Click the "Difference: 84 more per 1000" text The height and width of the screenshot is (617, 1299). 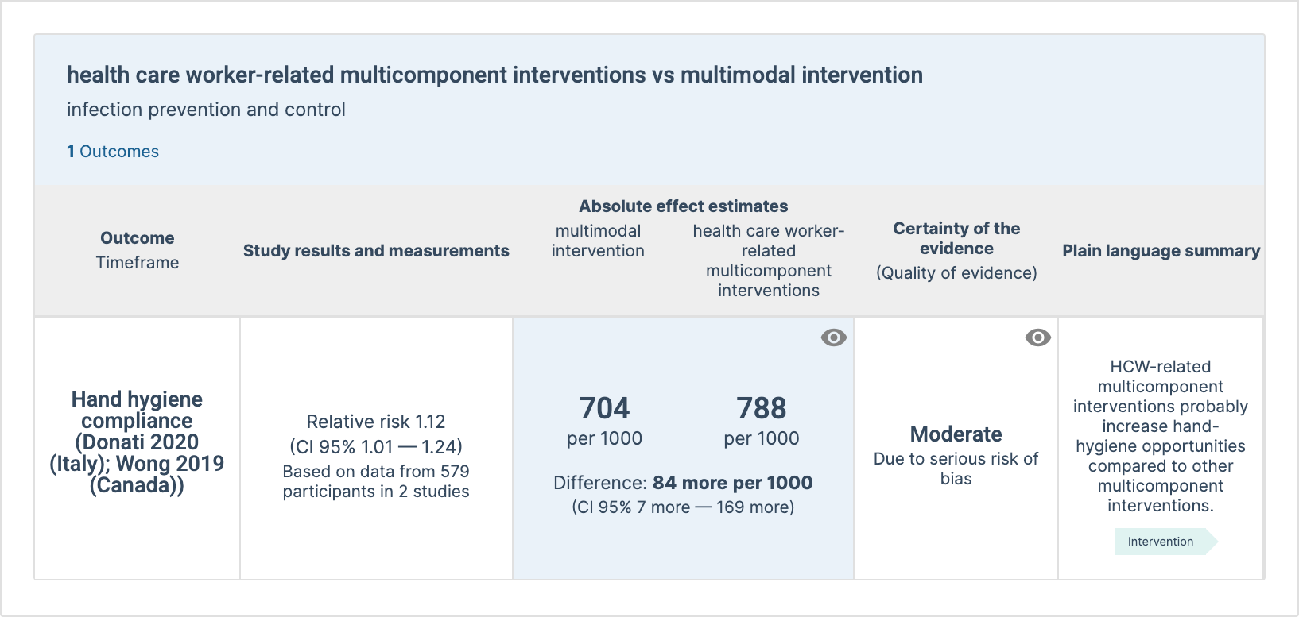(x=683, y=483)
